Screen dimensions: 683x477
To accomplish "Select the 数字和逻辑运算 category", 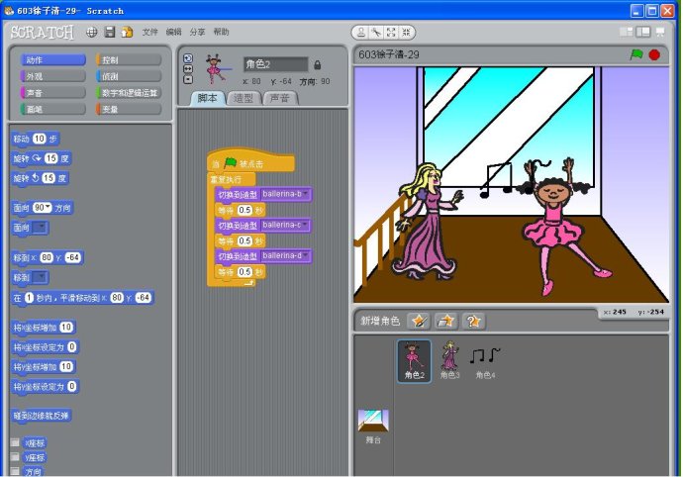I will (129, 93).
